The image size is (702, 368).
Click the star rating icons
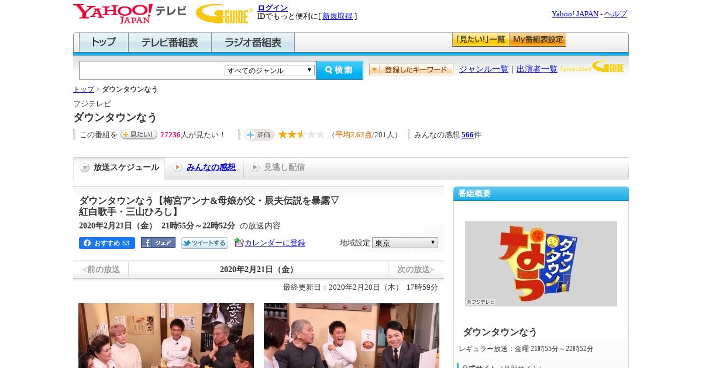[x=301, y=135]
